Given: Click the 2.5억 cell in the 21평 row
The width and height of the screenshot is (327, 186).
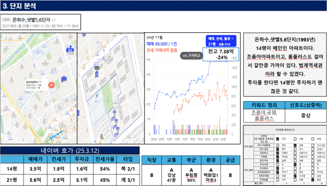Looking at the screenshot, I should pyautogui.click(x=59, y=180).
